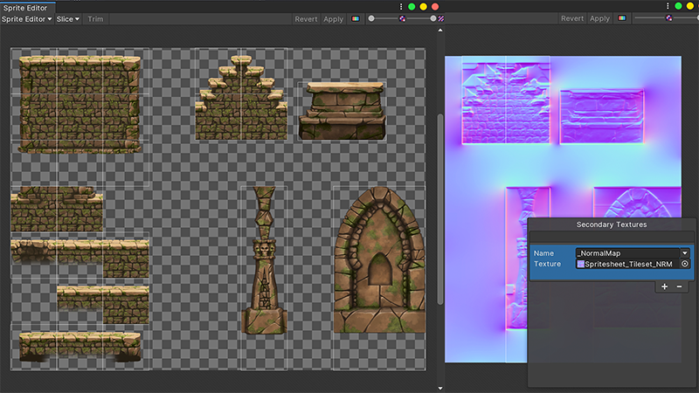This screenshot has height=393, width=699.
Task: Click the mip level icon right of left slider
Action: pos(441,18)
